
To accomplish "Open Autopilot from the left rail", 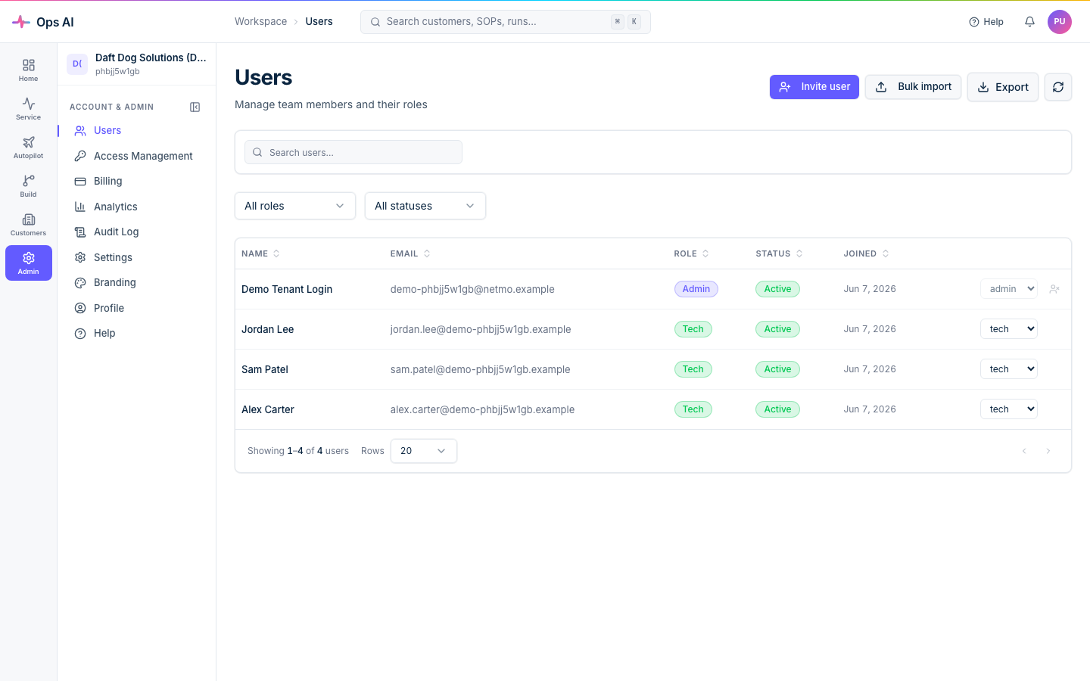I will (28, 148).
